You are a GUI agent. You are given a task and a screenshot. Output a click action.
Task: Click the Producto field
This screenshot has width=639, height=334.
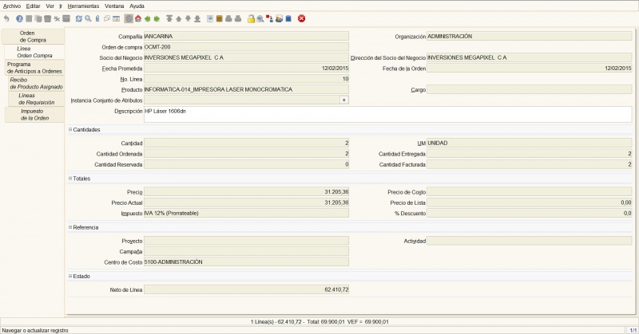pyautogui.click(x=246, y=89)
